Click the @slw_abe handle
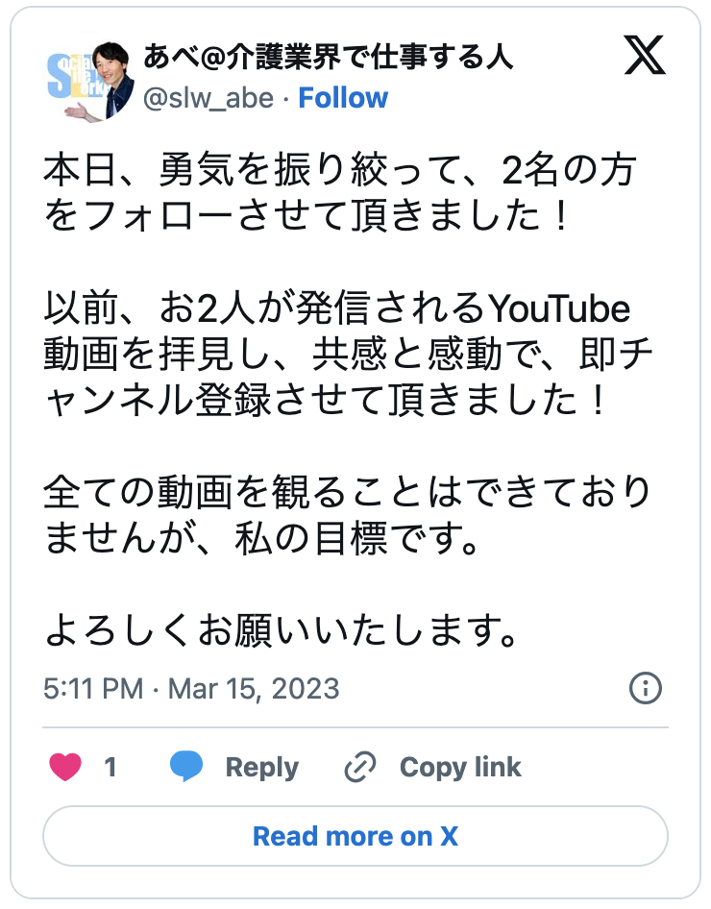This screenshot has width=711, height=909. tap(208, 98)
